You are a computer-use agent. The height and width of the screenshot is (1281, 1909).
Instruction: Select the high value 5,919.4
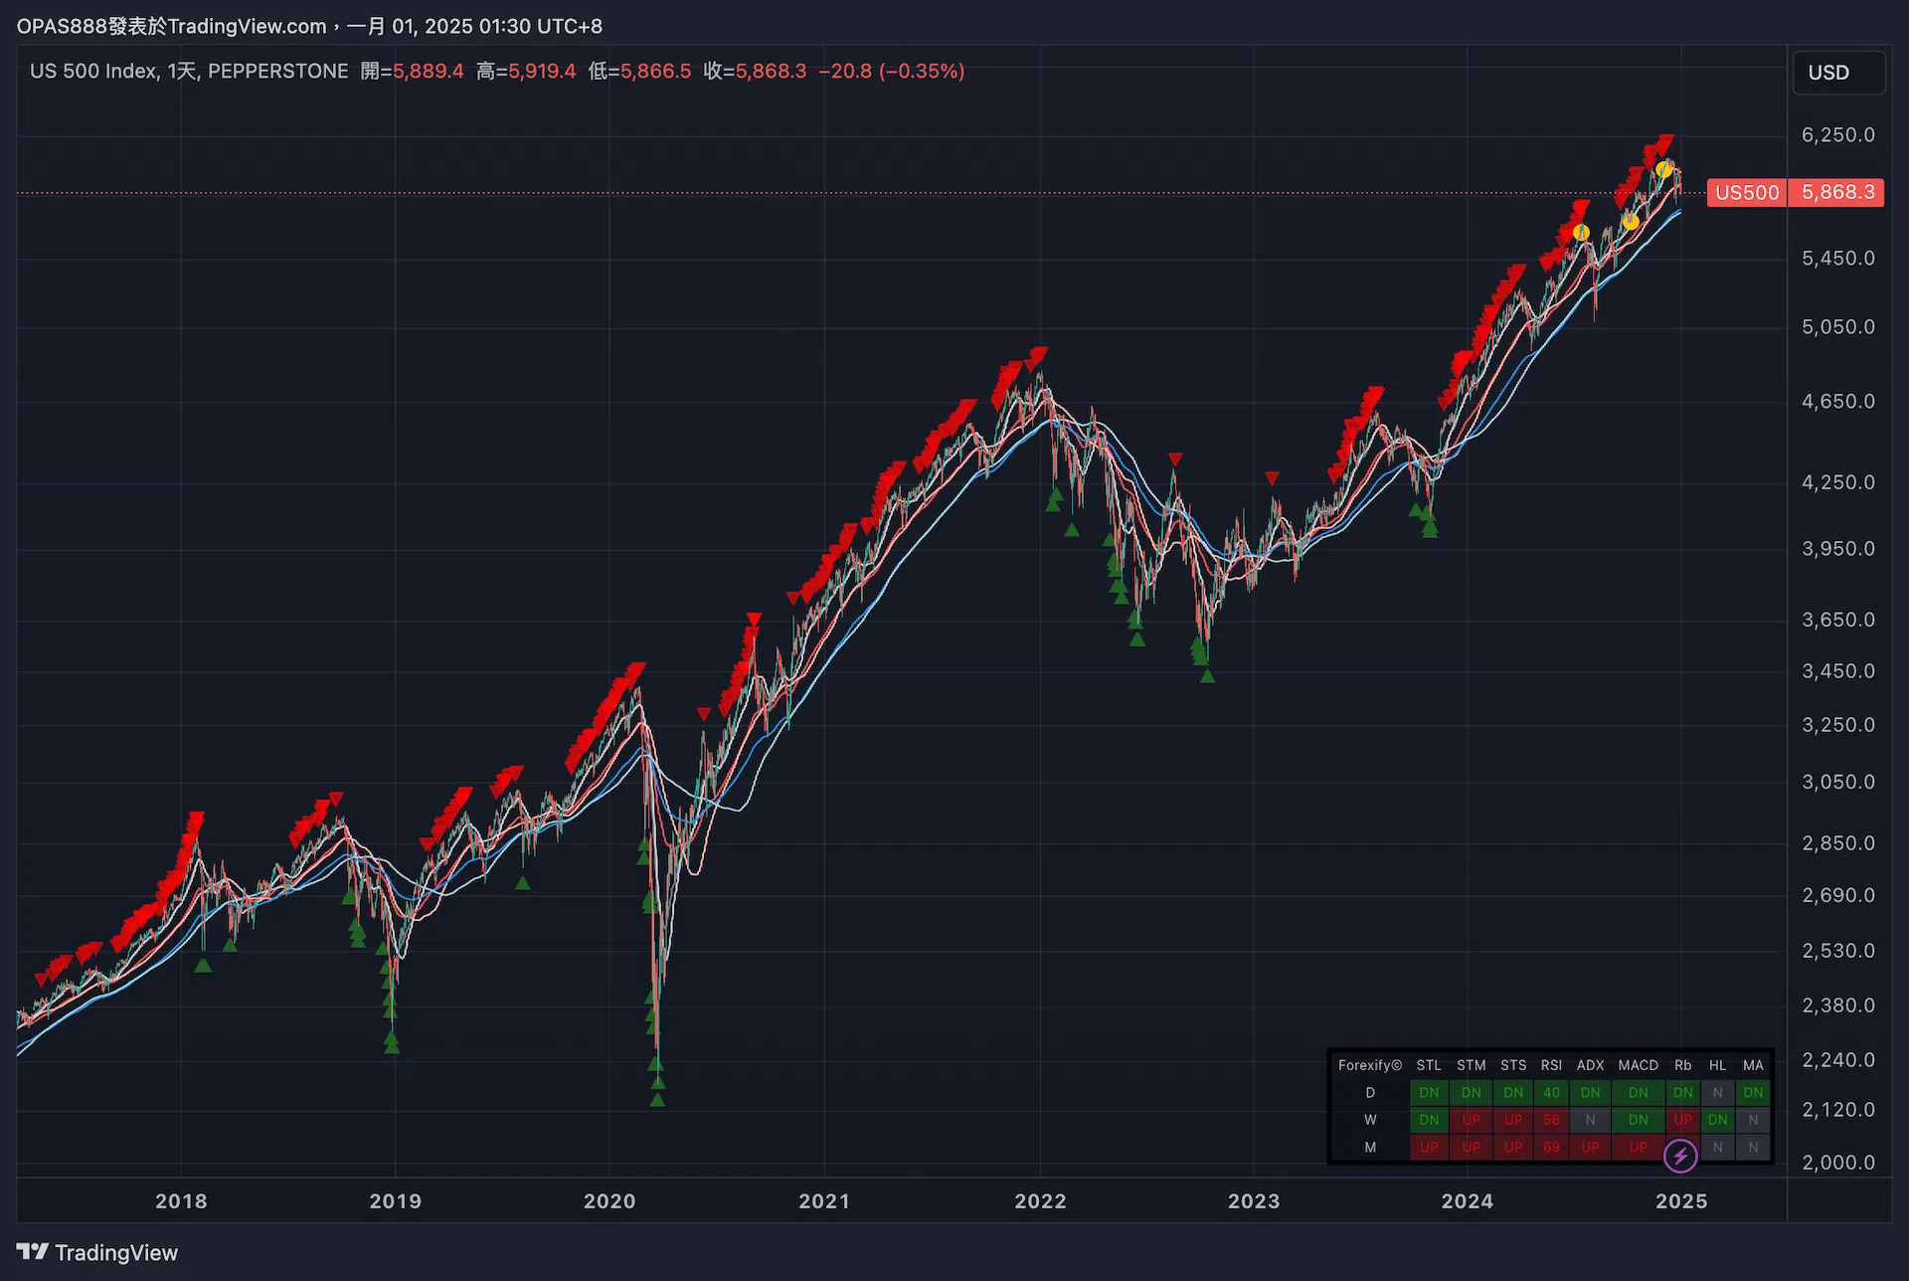pyautogui.click(x=542, y=72)
